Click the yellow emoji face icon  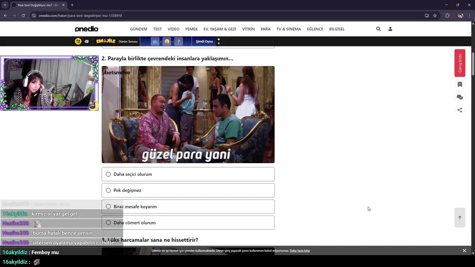tap(78, 41)
